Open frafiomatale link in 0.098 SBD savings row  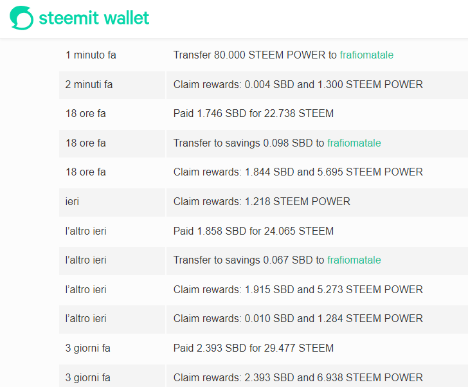(x=354, y=143)
